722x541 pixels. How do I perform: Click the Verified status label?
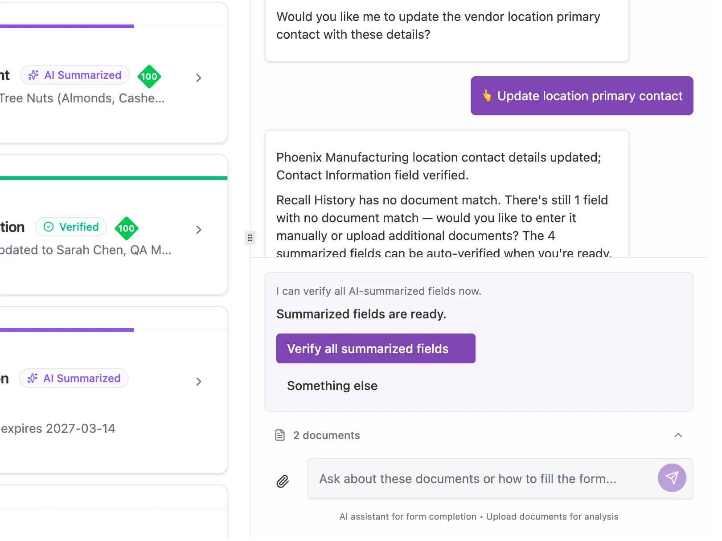79,227
